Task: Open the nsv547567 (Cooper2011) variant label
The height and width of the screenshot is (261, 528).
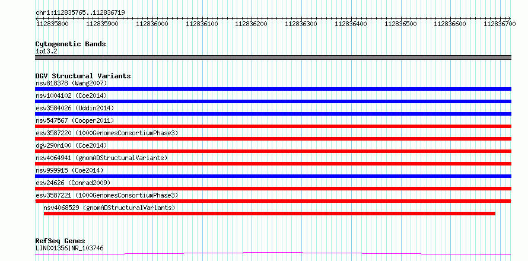Action: (75, 120)
